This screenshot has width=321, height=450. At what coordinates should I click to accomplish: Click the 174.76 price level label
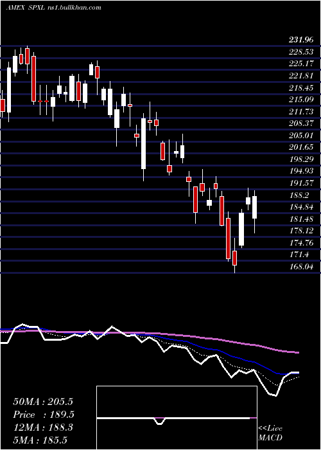tap(301, 243)
